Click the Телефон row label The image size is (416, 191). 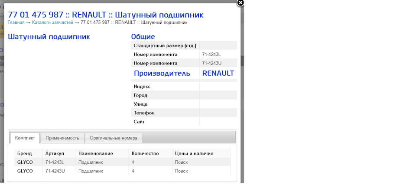click(144, 113)
